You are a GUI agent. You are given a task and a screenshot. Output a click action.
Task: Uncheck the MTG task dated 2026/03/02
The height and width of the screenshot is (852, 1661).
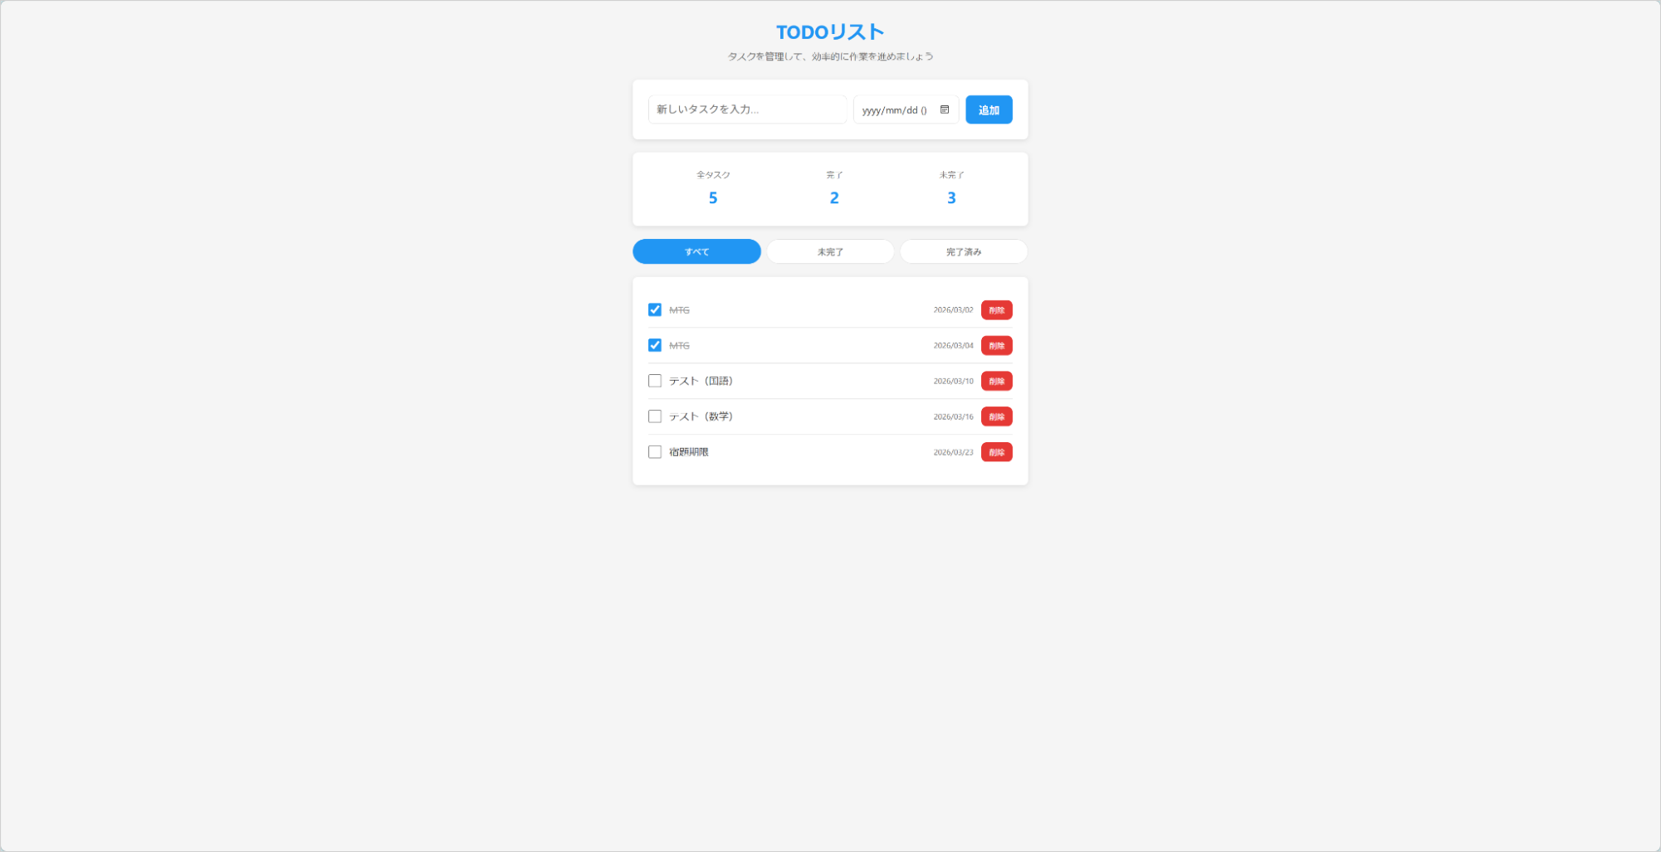click(x=655, y=309)
